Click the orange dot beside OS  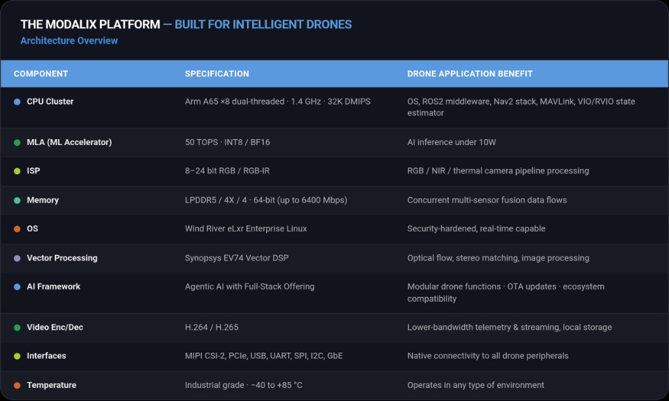click(17, 229)
